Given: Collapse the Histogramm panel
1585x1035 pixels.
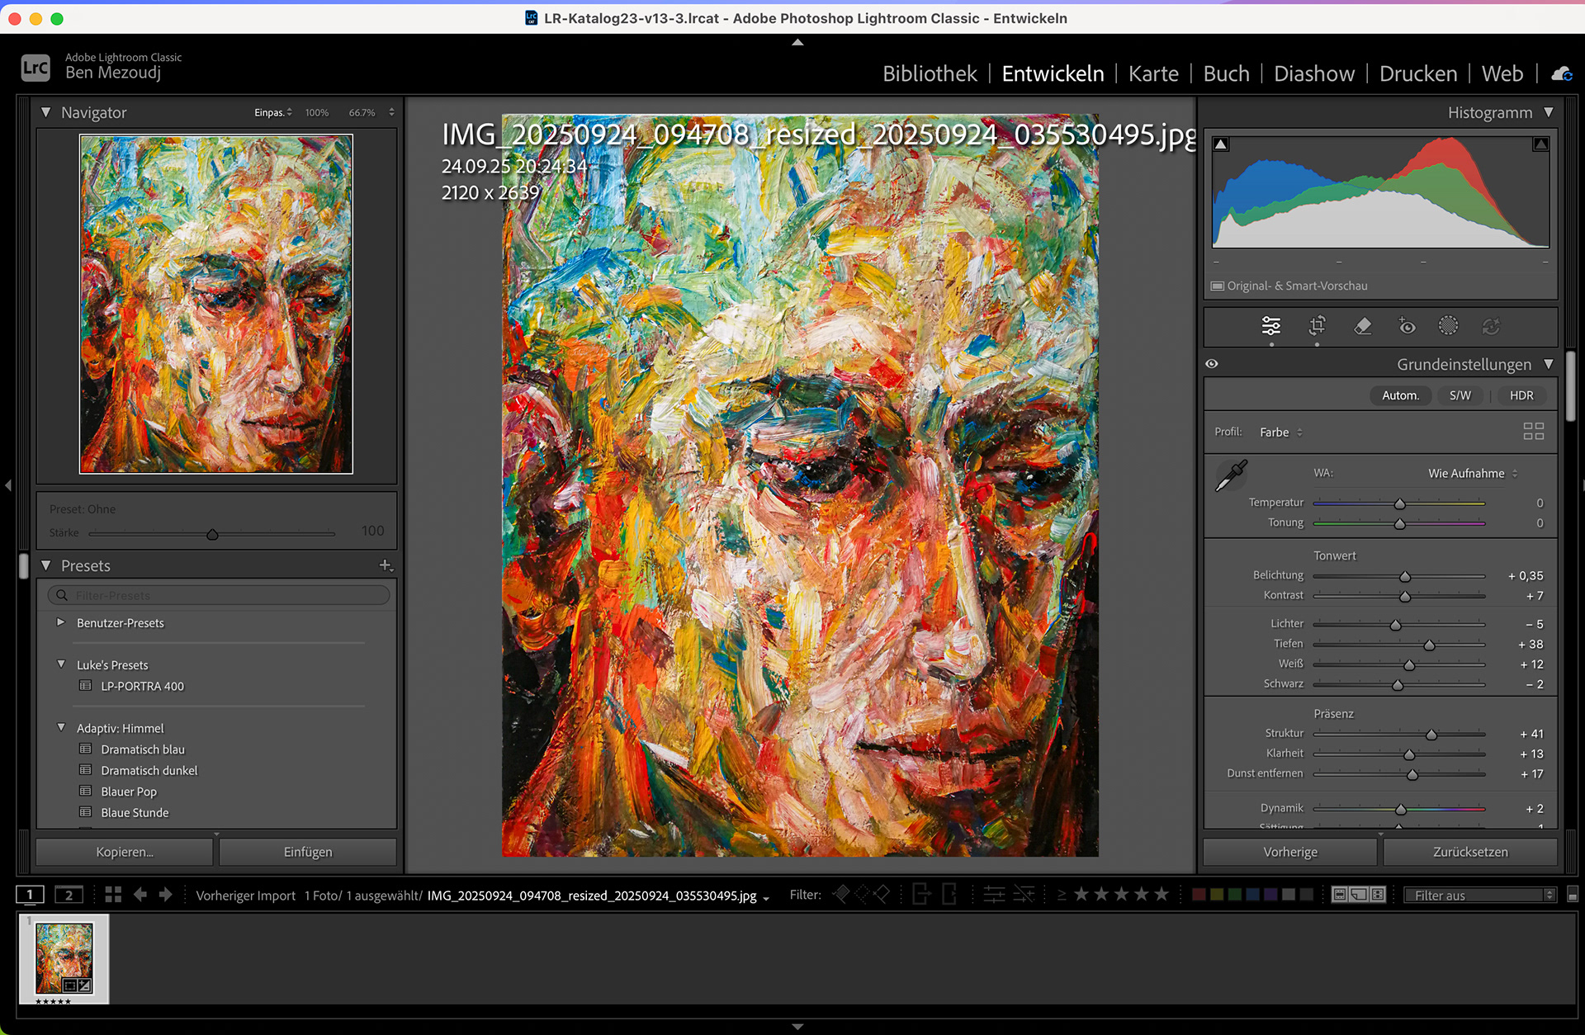Looking at the screenshot, I should click(1548, 112).
